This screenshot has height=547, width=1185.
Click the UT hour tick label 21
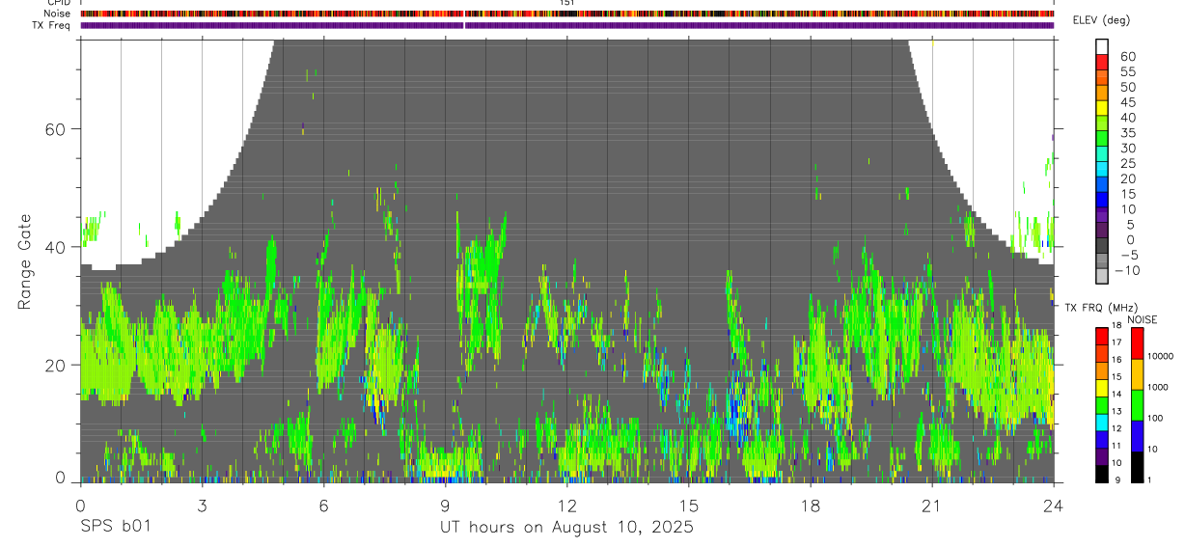[x=932, y=505]
